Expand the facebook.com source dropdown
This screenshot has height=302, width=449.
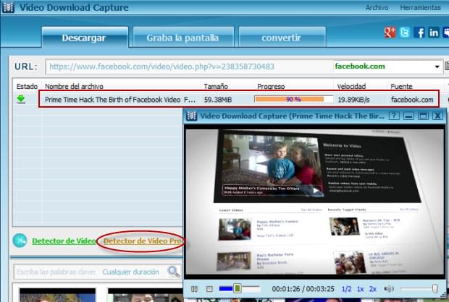(437, 67)
